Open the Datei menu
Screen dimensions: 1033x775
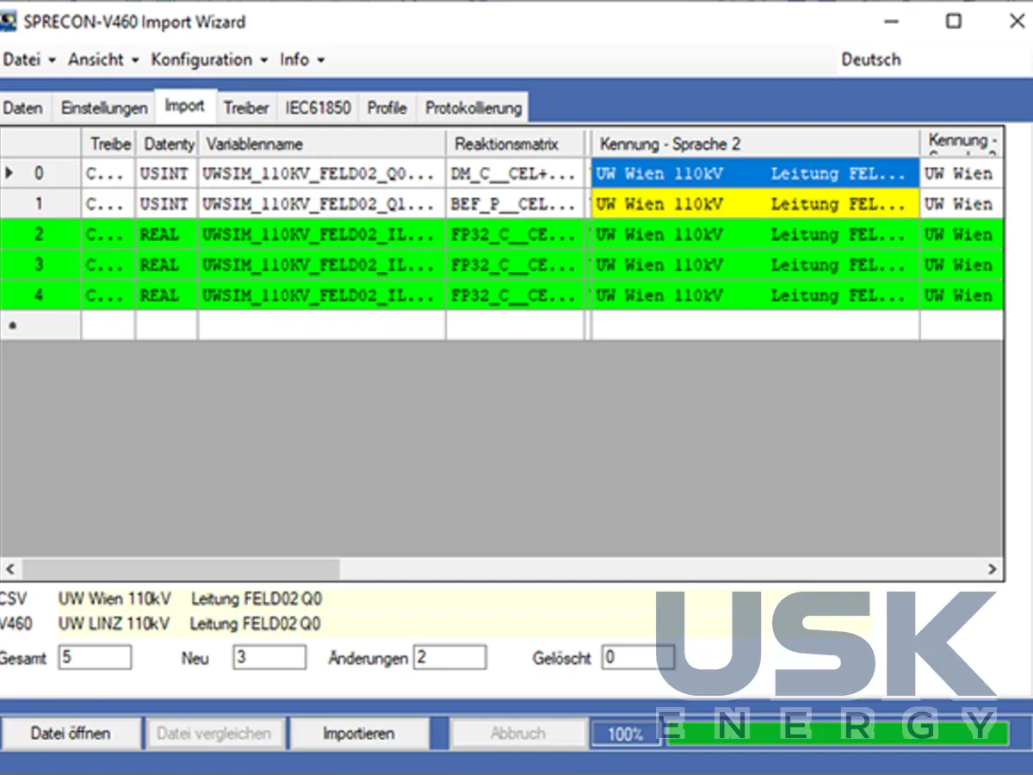29,59
